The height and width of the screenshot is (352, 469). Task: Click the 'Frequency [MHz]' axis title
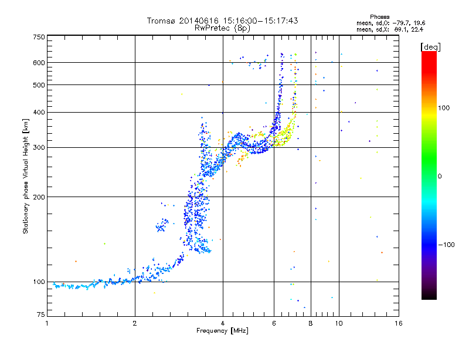[222, 331]
